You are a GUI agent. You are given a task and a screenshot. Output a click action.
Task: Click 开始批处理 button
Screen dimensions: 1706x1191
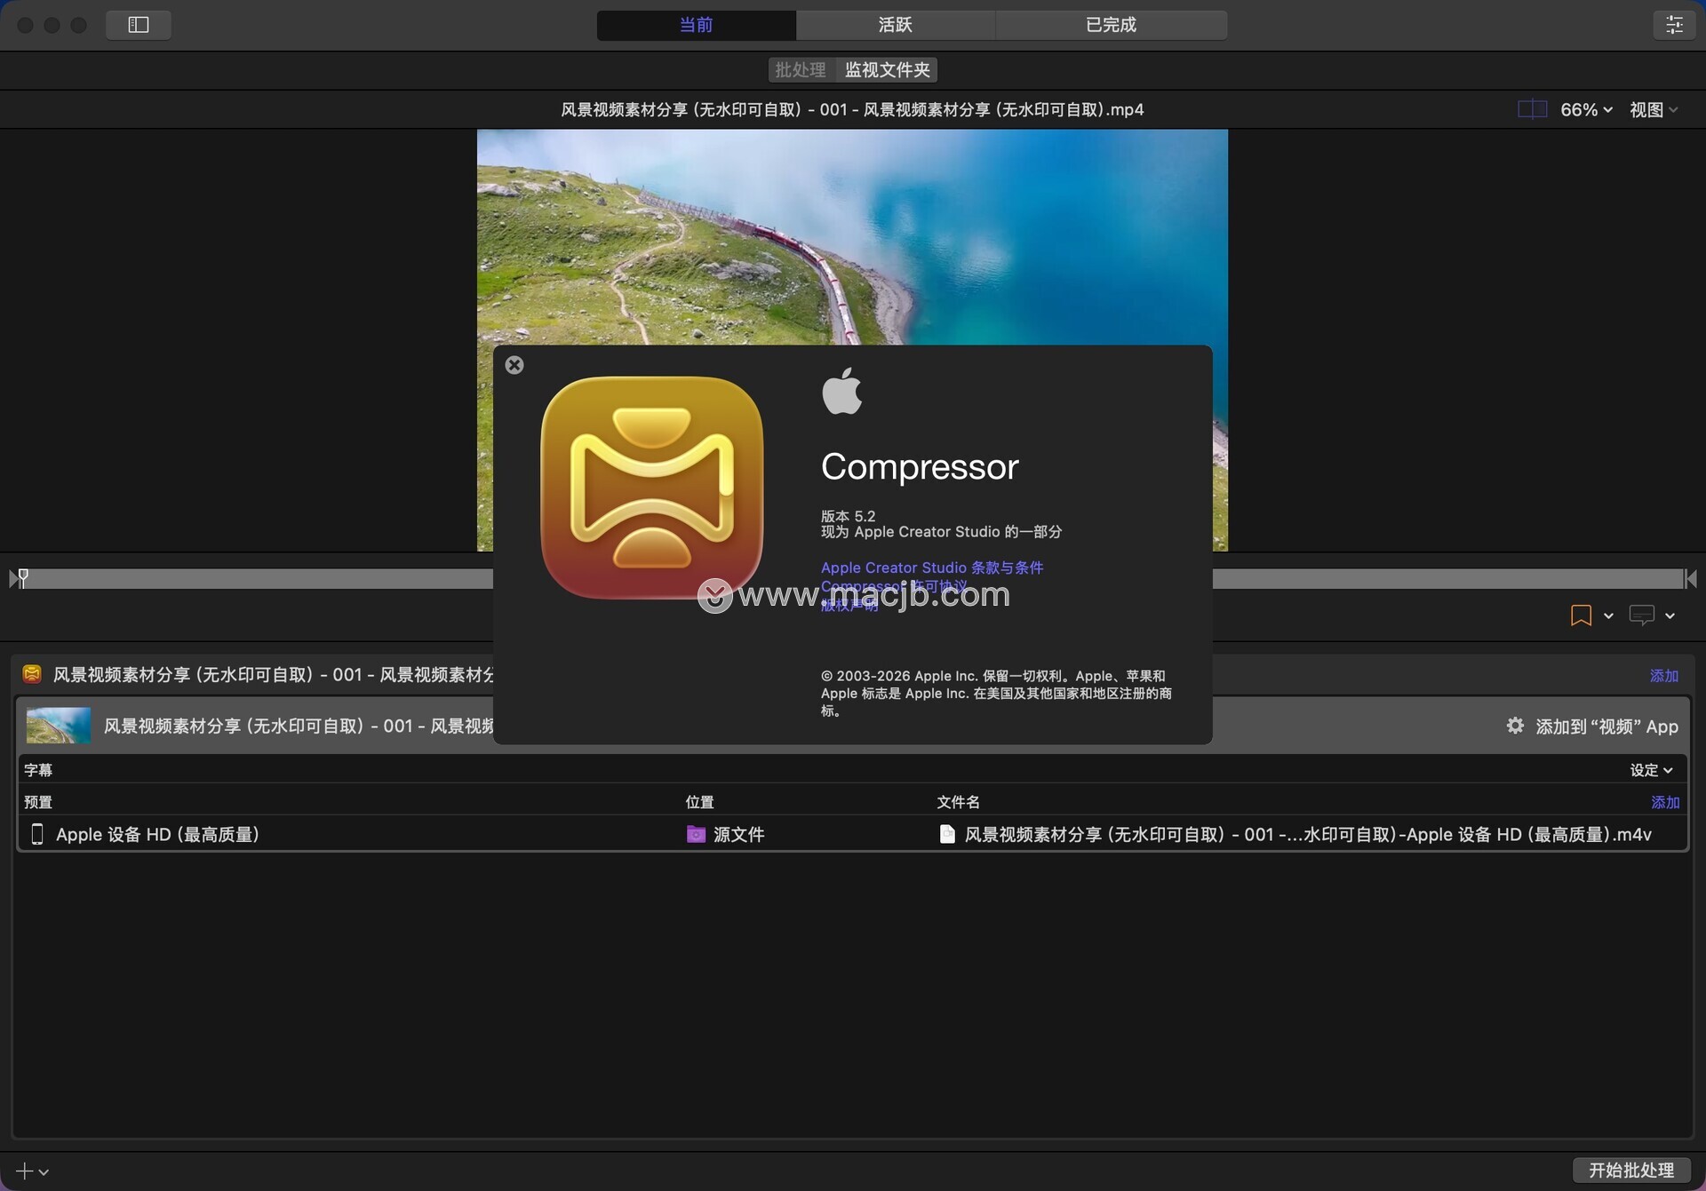[1630, 1170]
